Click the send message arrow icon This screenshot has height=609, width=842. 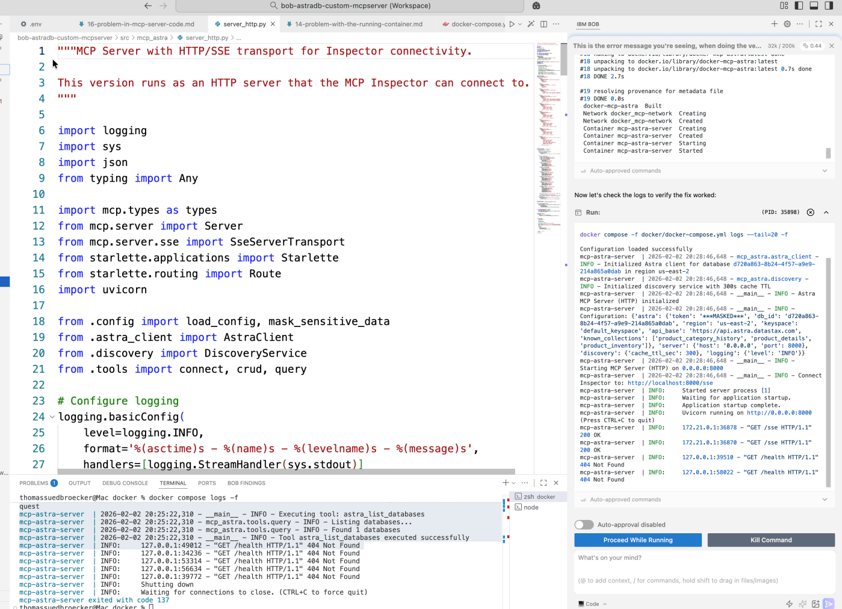(829, 604)
